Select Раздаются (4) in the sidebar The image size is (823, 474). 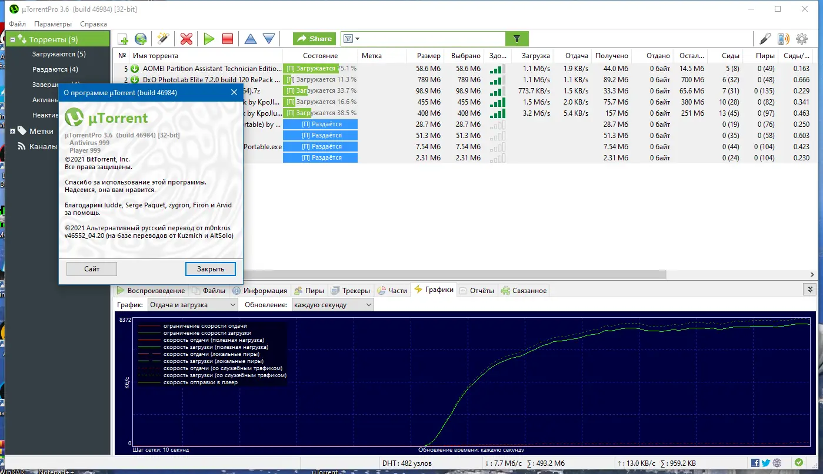55,69
